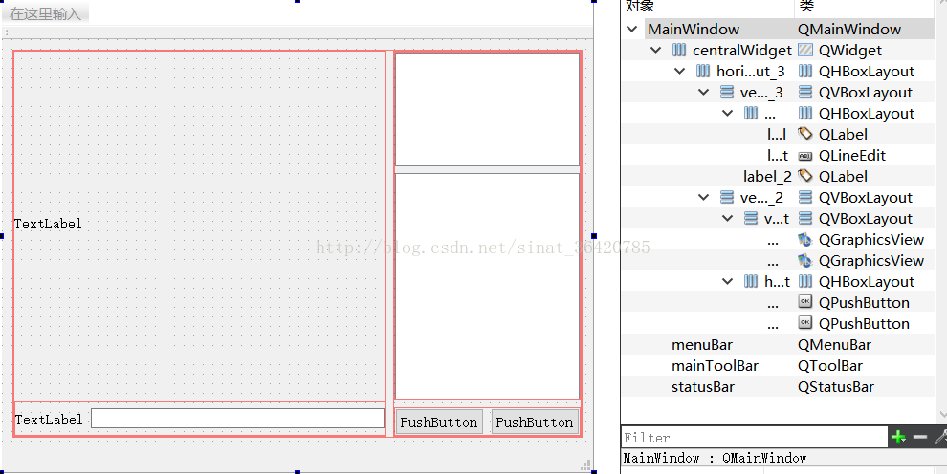This screenshot has width=947, height=474.
Task: Select the mainToolBar object row
Action: tap(778, 365)
